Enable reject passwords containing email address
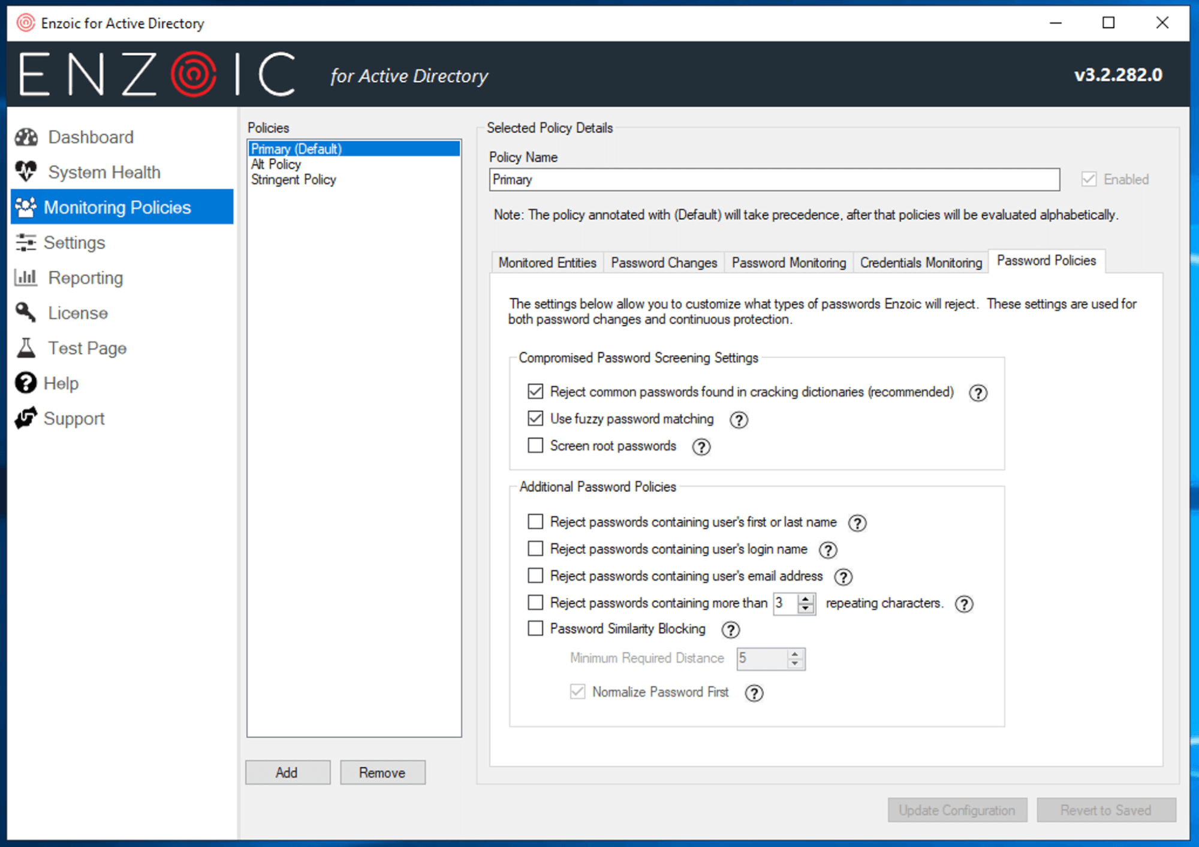Image resolution: width=1199 pixels, height=847 pixels. [535, 575]
